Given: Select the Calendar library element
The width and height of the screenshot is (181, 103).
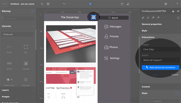Looking at the screenshot, I should pos(26,66).
